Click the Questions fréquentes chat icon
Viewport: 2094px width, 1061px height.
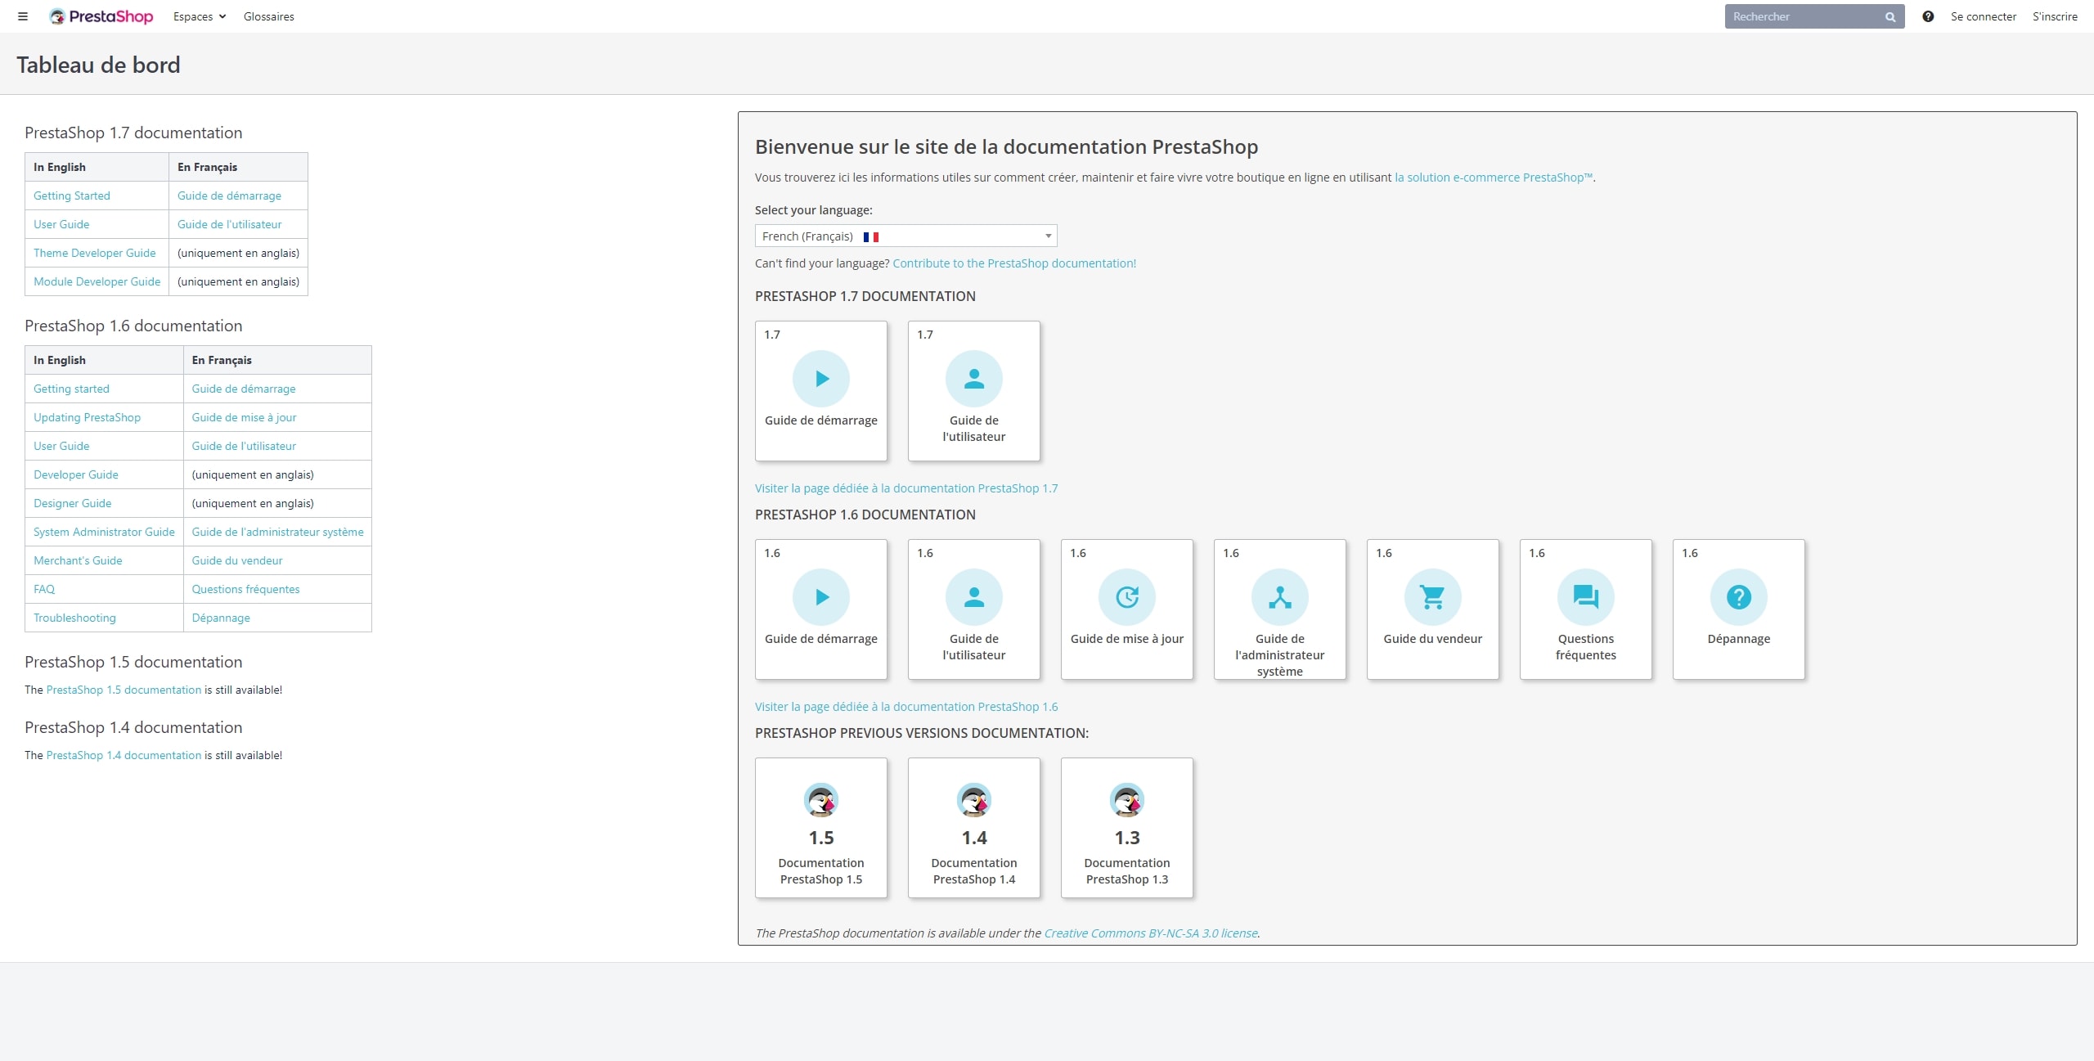(x=1585, y=597)
